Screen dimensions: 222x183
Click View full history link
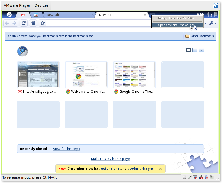[x=66, y=149]
